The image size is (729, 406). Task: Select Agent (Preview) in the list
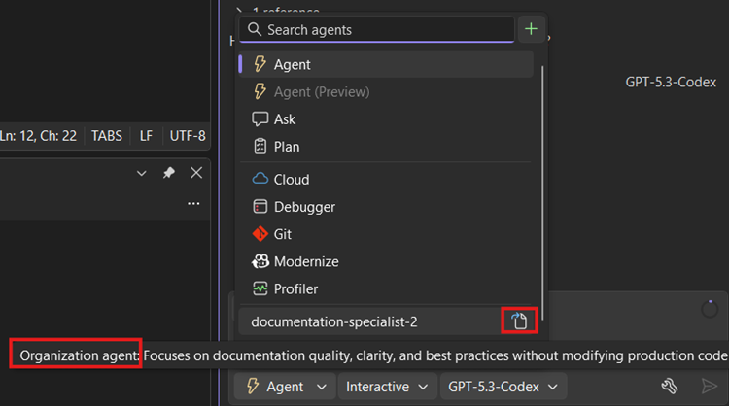pyautogui.click(x=386, y=92)
